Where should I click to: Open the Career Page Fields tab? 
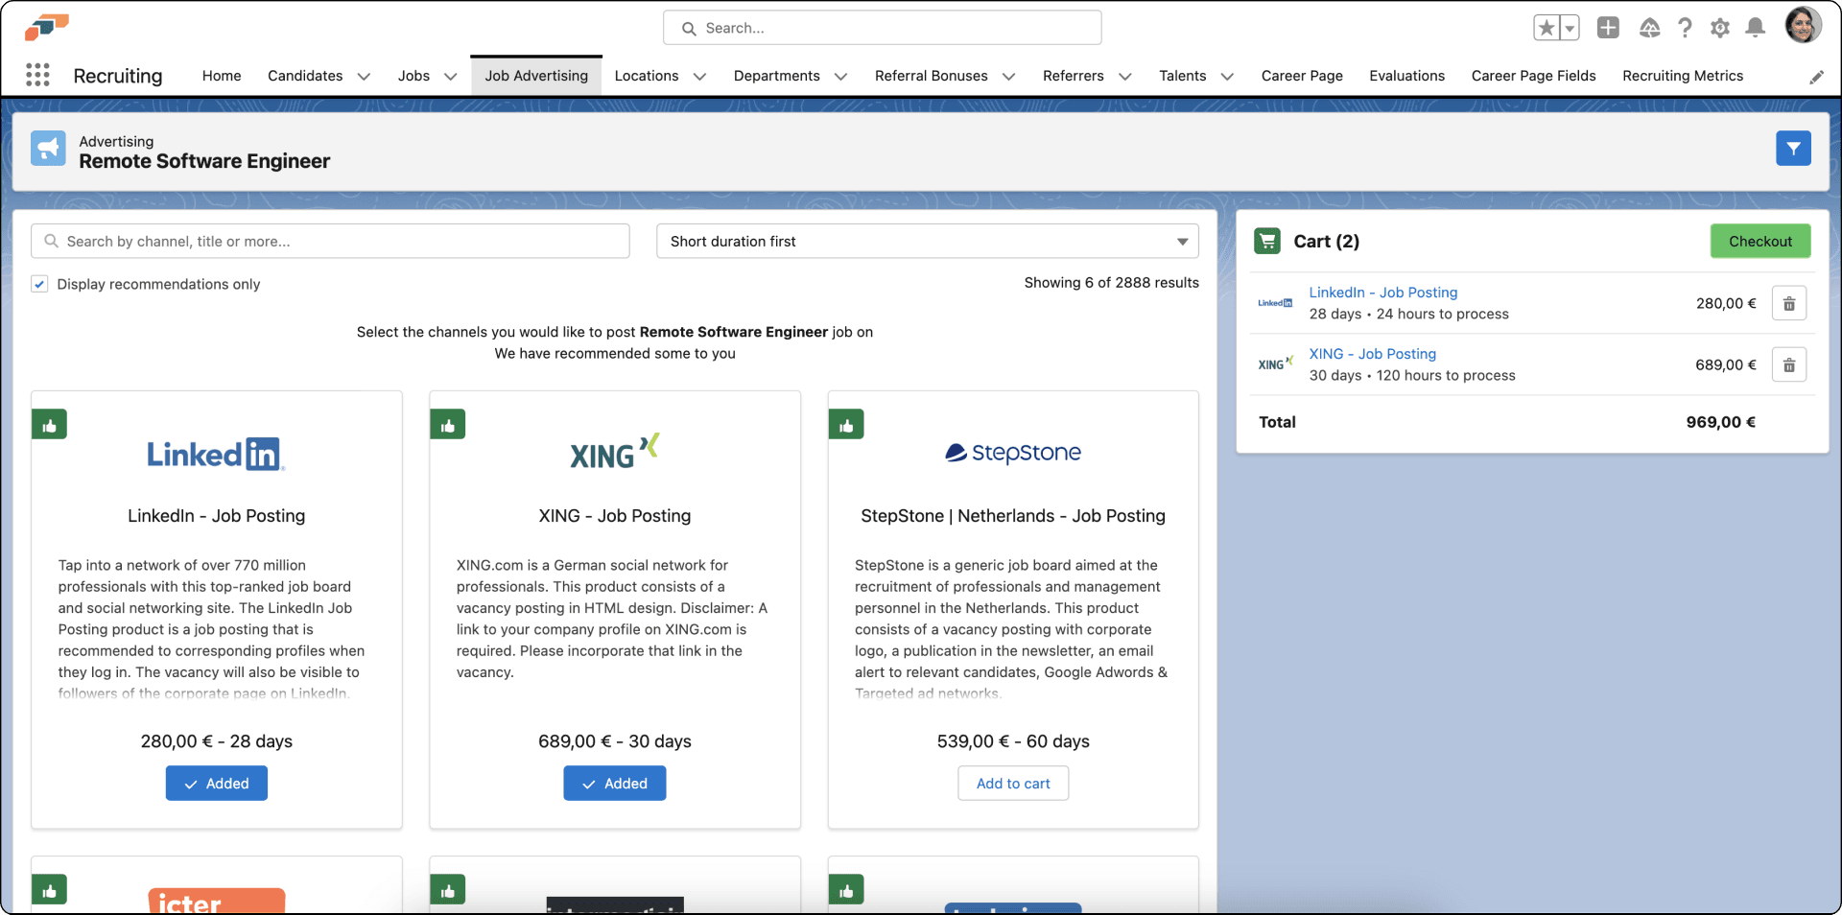[x=1533, y=76]
